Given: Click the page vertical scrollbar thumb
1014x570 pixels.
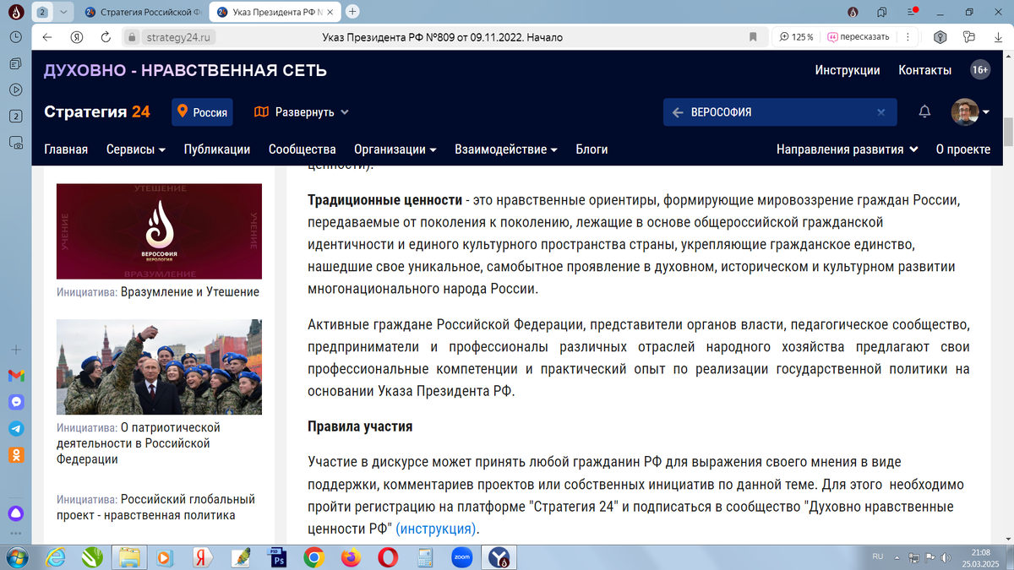Looking at the screenshot, I should (1007, 133).
